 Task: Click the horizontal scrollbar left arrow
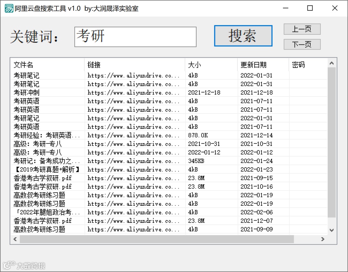pos(15,239)
